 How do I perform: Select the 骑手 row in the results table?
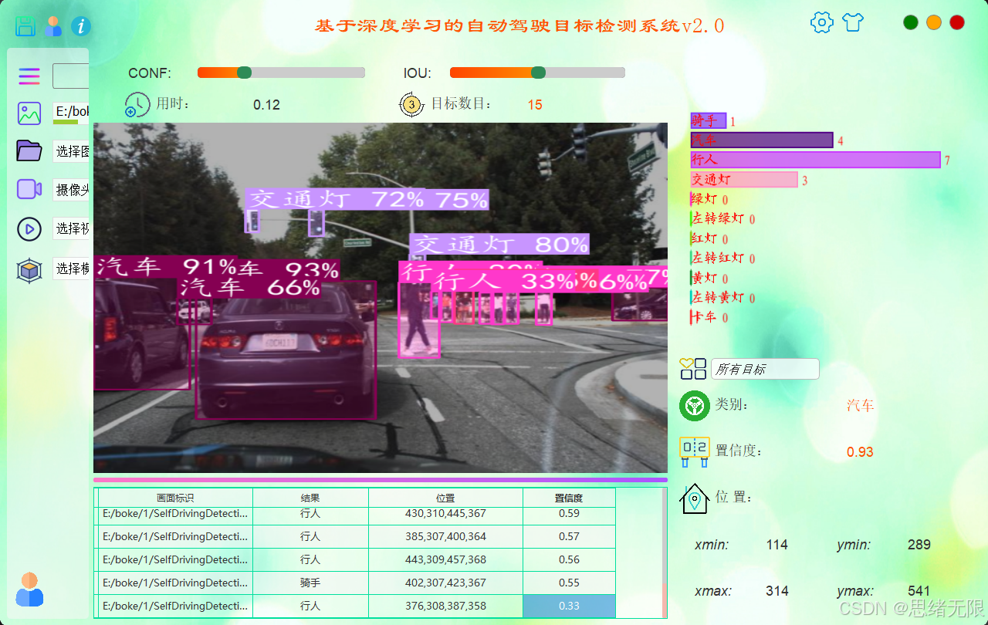(x=310, y=583)
